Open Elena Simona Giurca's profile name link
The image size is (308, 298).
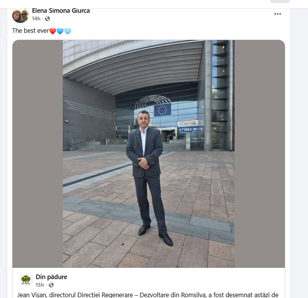61,11
